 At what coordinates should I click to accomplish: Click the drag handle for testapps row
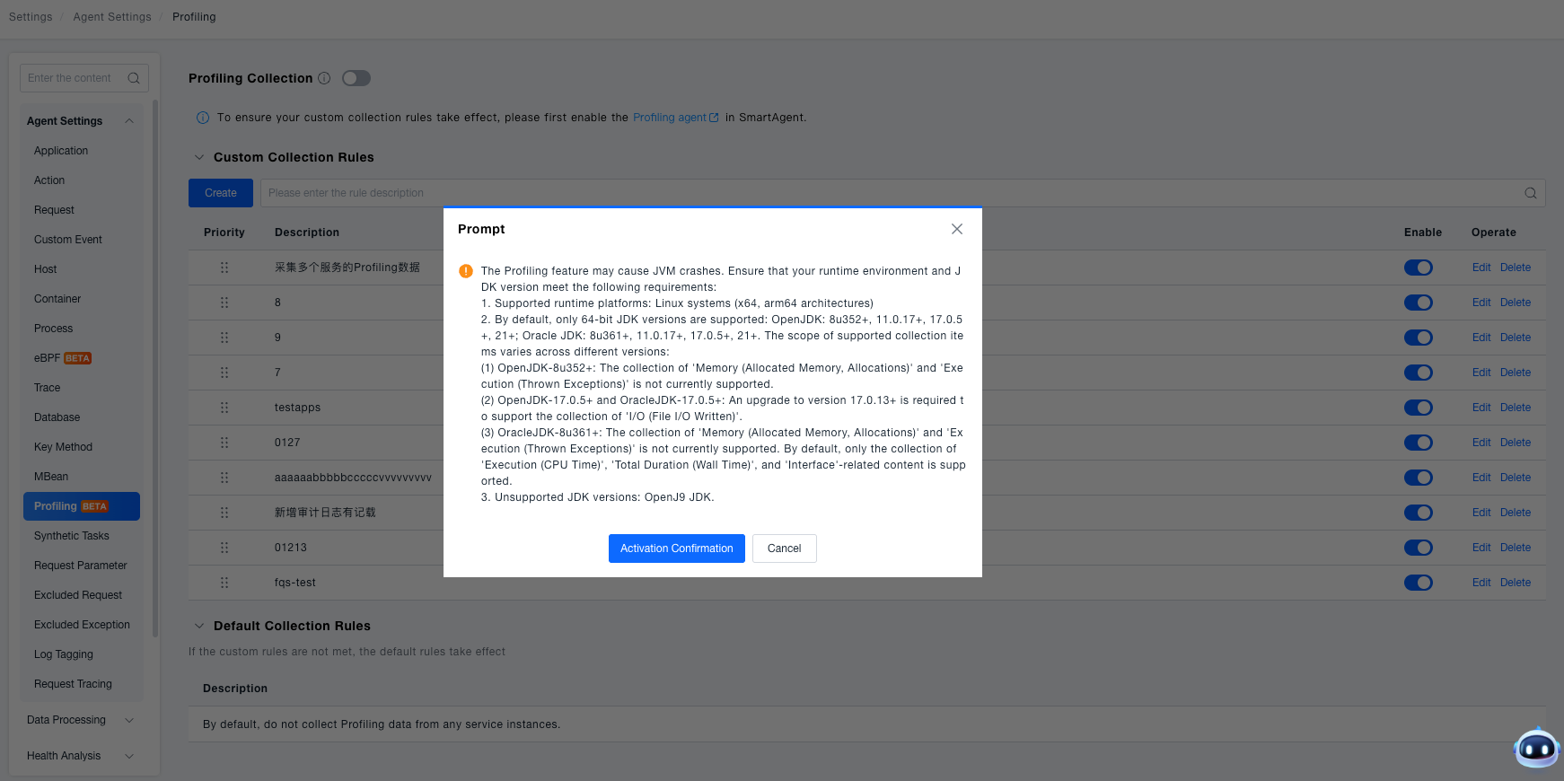pyautogui.click(x=224, y=408)
